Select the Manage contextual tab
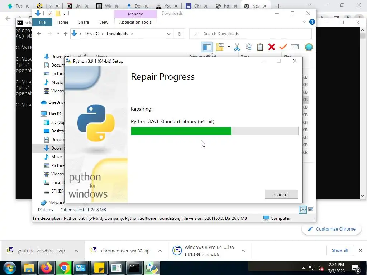 (135, 14)
